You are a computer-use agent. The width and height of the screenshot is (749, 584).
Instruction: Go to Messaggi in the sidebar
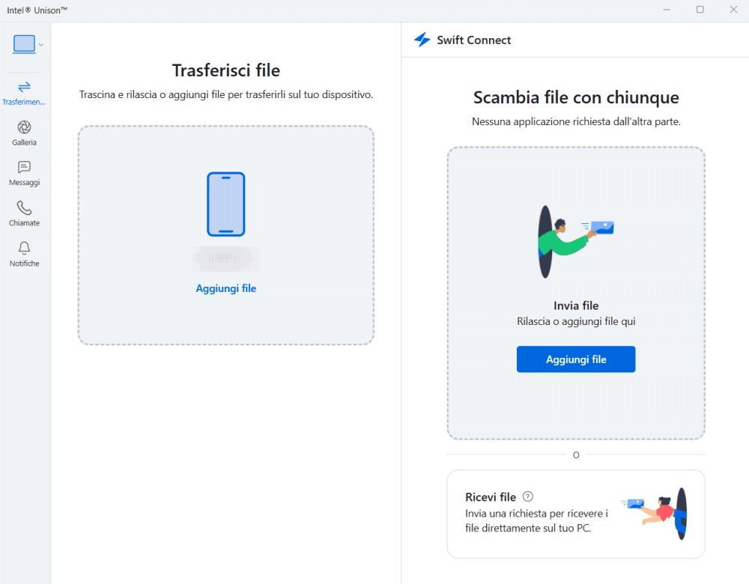24,173
